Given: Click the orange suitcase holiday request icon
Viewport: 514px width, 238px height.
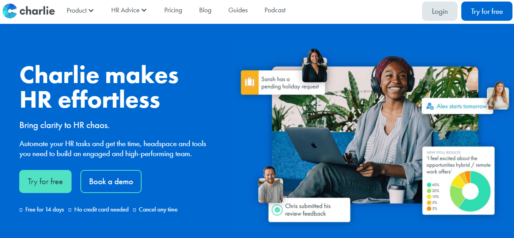Looking at the screenshot, I should tap(249, 82).
